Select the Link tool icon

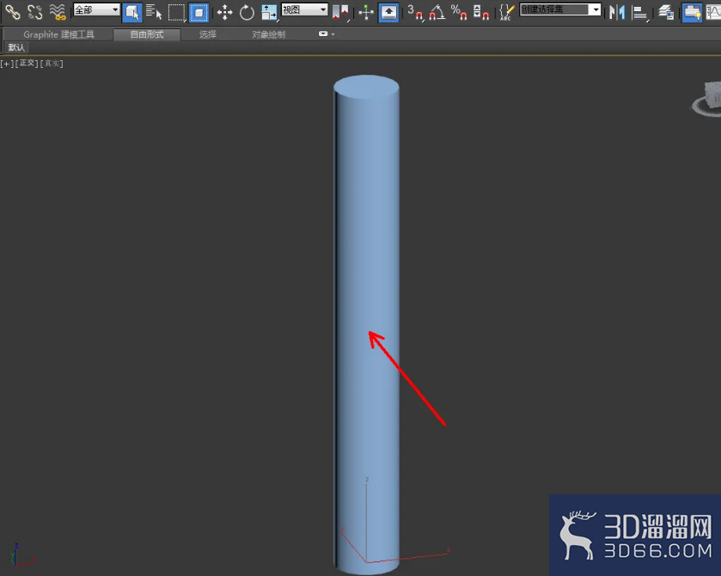tap(12, 12)
